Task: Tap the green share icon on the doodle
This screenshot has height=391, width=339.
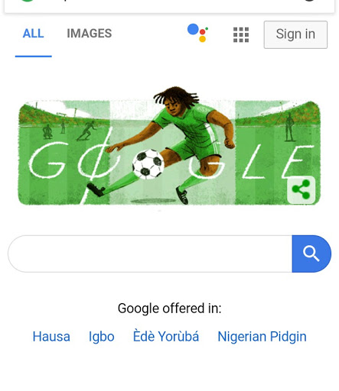Action: click(302, 189)
